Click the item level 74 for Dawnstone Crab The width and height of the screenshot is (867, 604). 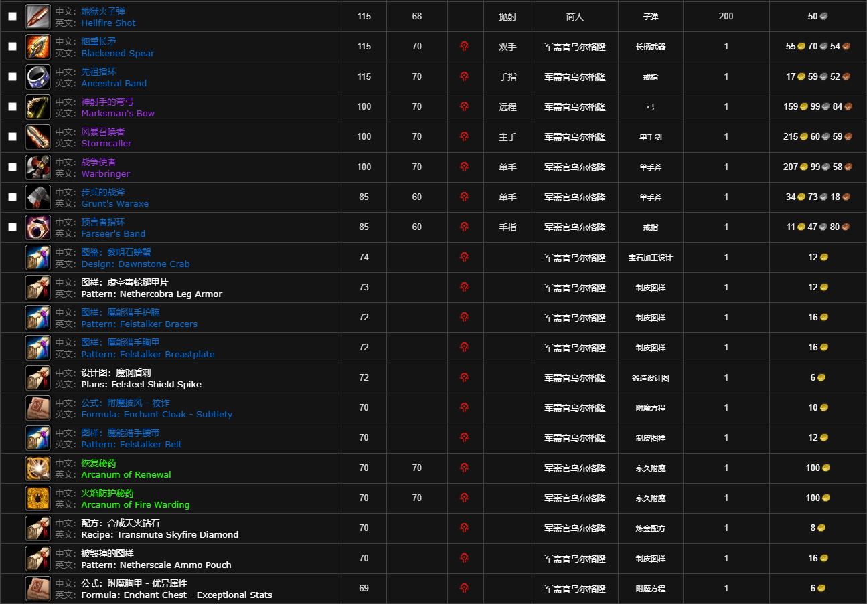(x=364, y=258)
